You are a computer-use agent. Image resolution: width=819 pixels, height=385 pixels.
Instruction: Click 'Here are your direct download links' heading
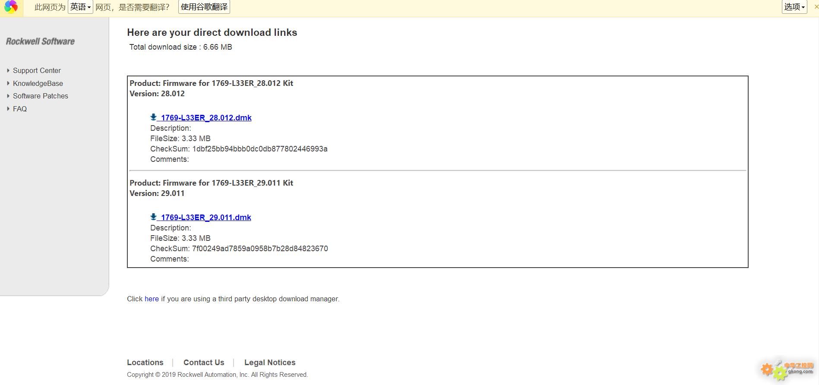tap(212, 32)
